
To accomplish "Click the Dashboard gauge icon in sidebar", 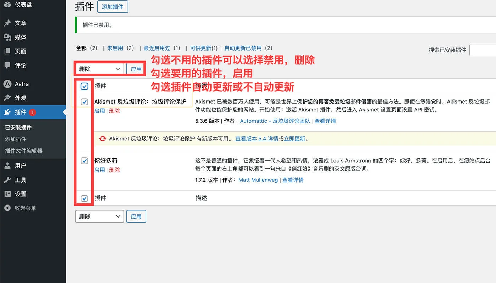I will 7,4.
